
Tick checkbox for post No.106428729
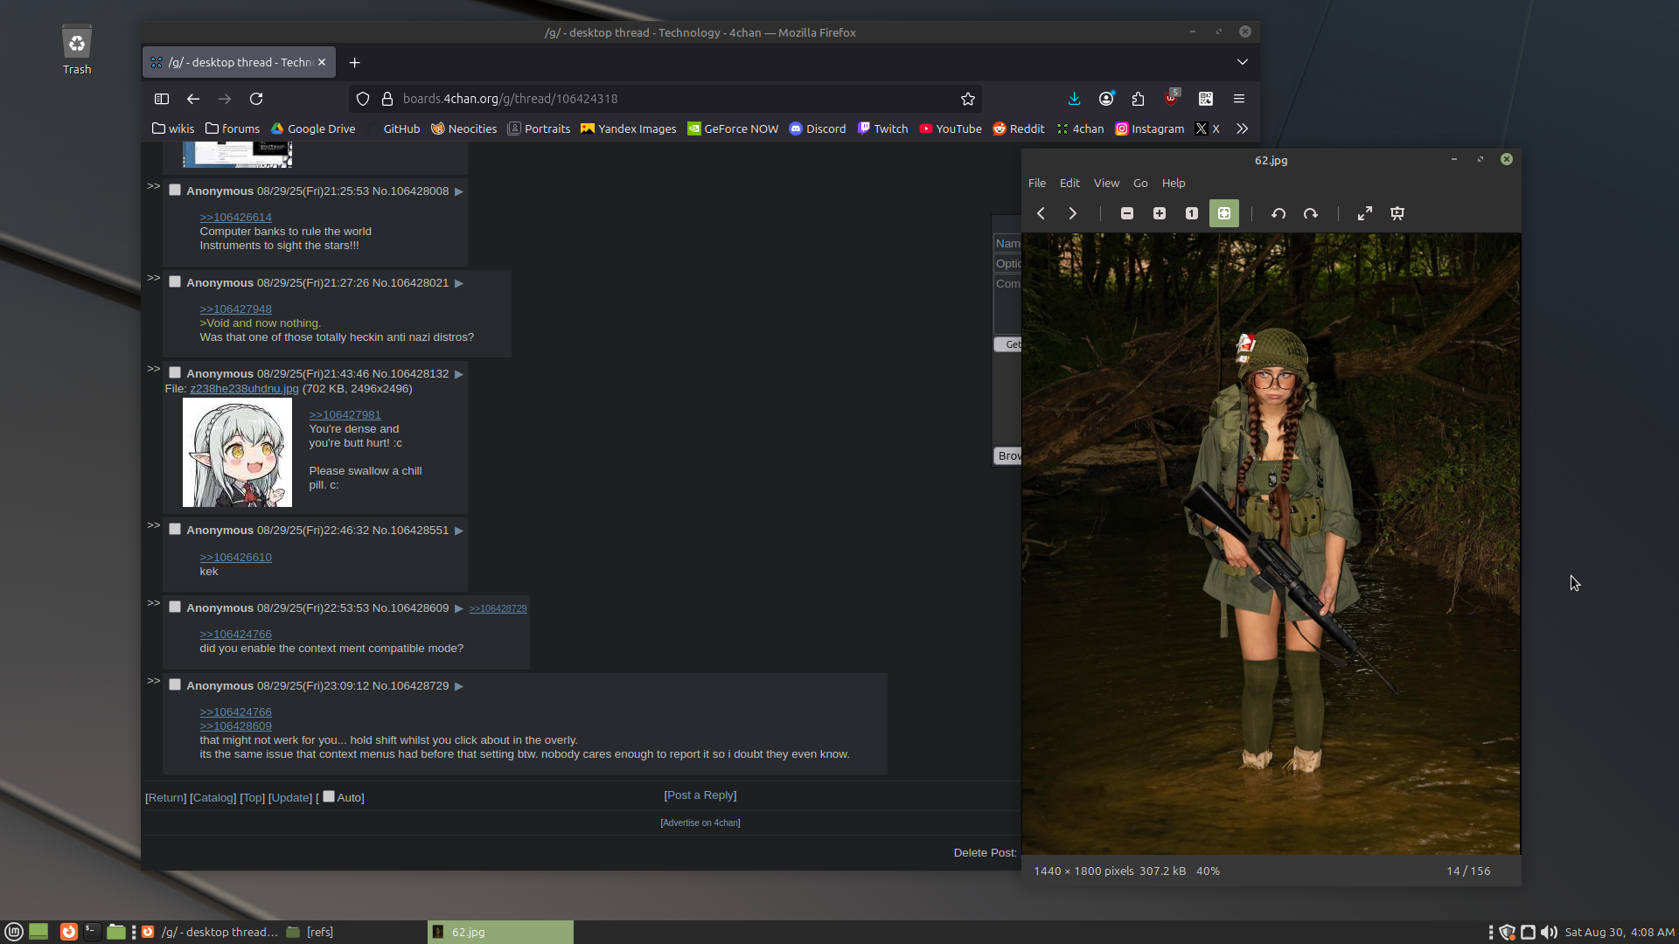tap(175, 684)
